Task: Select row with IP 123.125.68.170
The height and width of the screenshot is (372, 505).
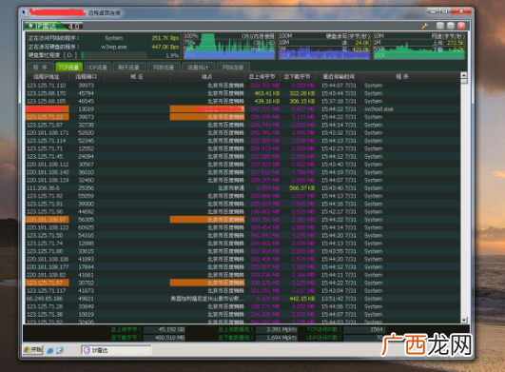Action: [243, 93]
